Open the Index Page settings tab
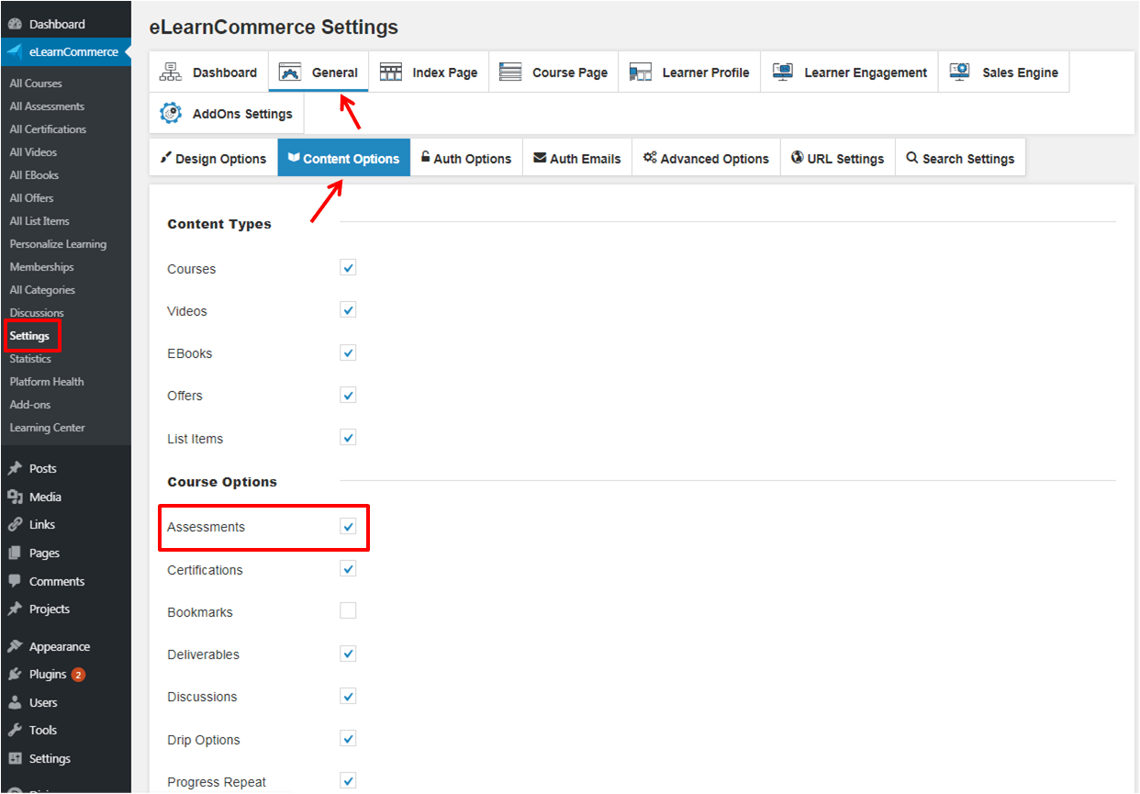 429,73
